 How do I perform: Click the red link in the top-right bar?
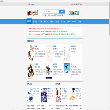pos(81,4)
